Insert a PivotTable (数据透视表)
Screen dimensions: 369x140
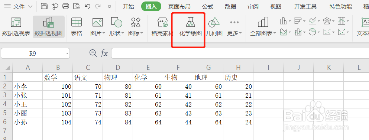(16, 27)
